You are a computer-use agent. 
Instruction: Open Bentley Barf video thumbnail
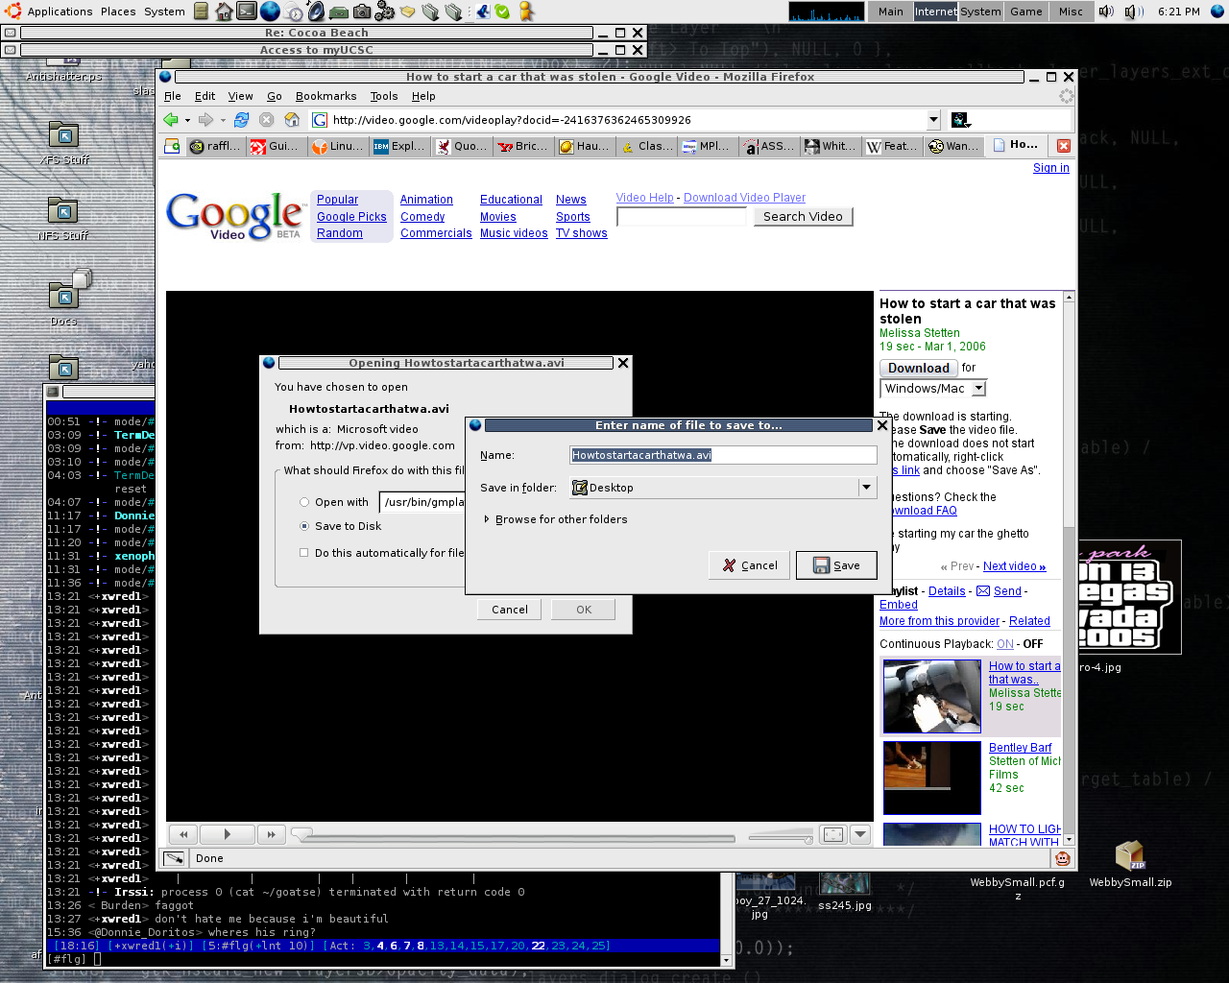932,778
